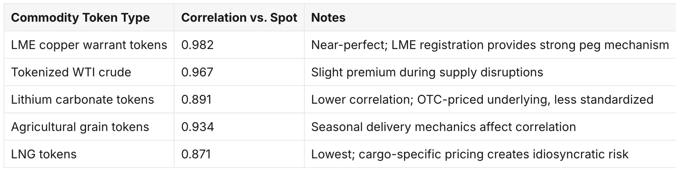677x172 pixels.
Task: Click the note about LME registration peg
Action: click(490, 45)
